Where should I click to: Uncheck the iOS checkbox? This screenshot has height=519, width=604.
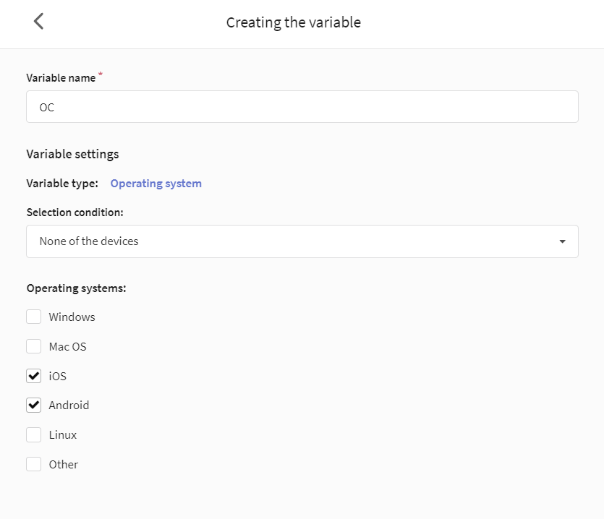(x=33, y=376)
